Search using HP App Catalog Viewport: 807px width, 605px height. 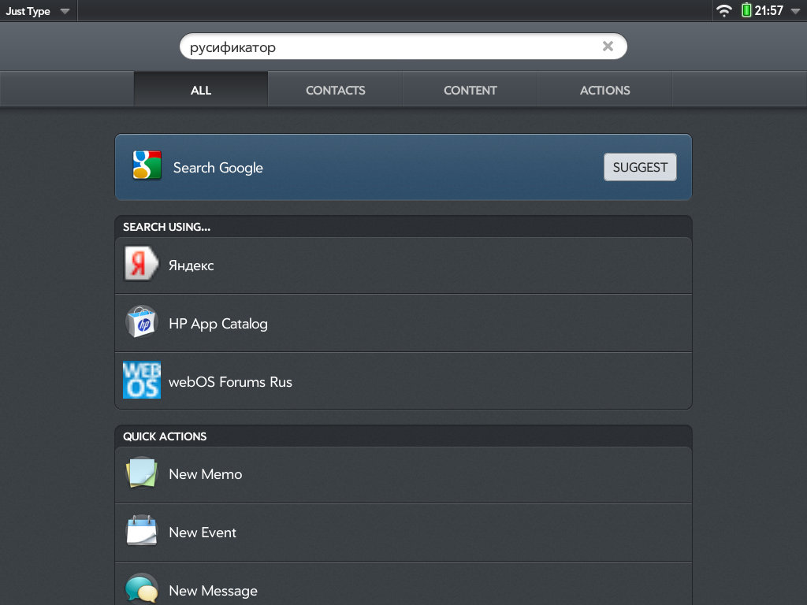(x=403, y=324)
